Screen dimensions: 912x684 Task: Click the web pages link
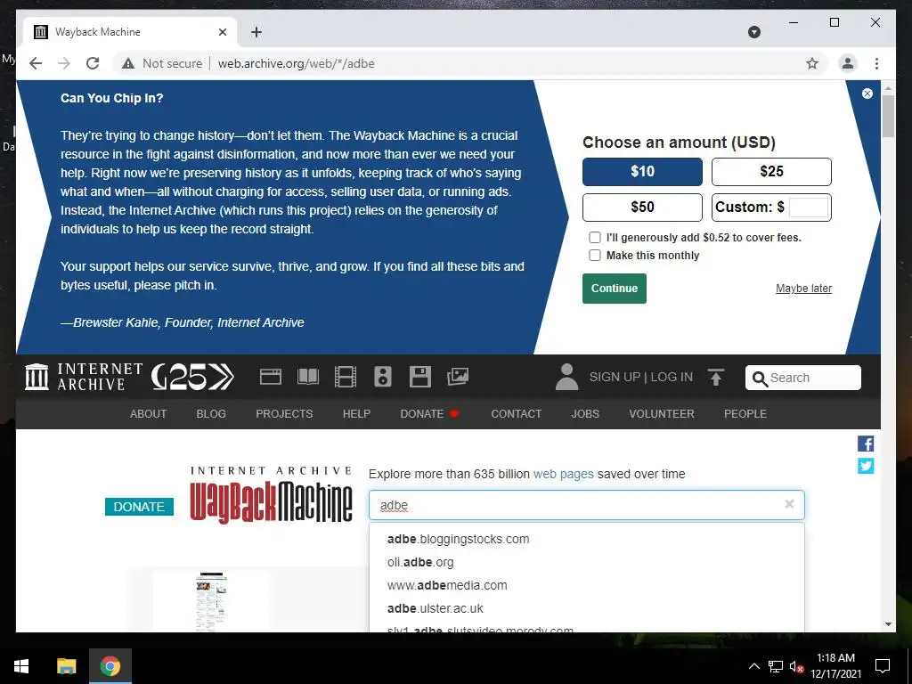(563, 474)
